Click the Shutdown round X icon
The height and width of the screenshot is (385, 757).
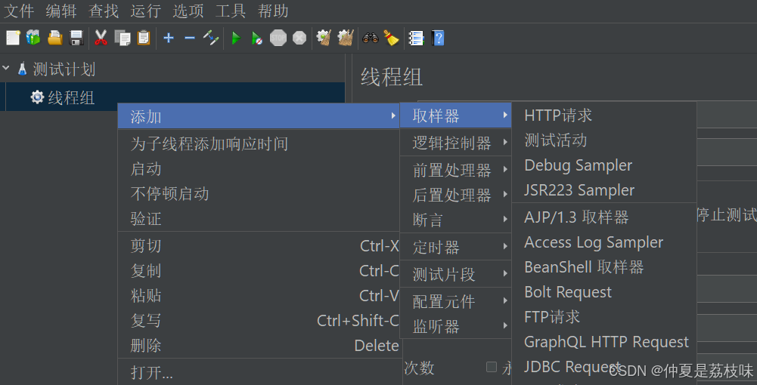click(x=299, y=38)
